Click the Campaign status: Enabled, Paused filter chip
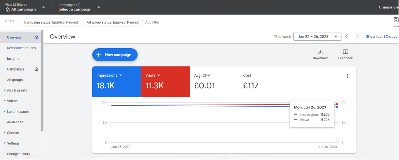Image resolution: width=399 pixels, height=160 pixels. [51, 22]
